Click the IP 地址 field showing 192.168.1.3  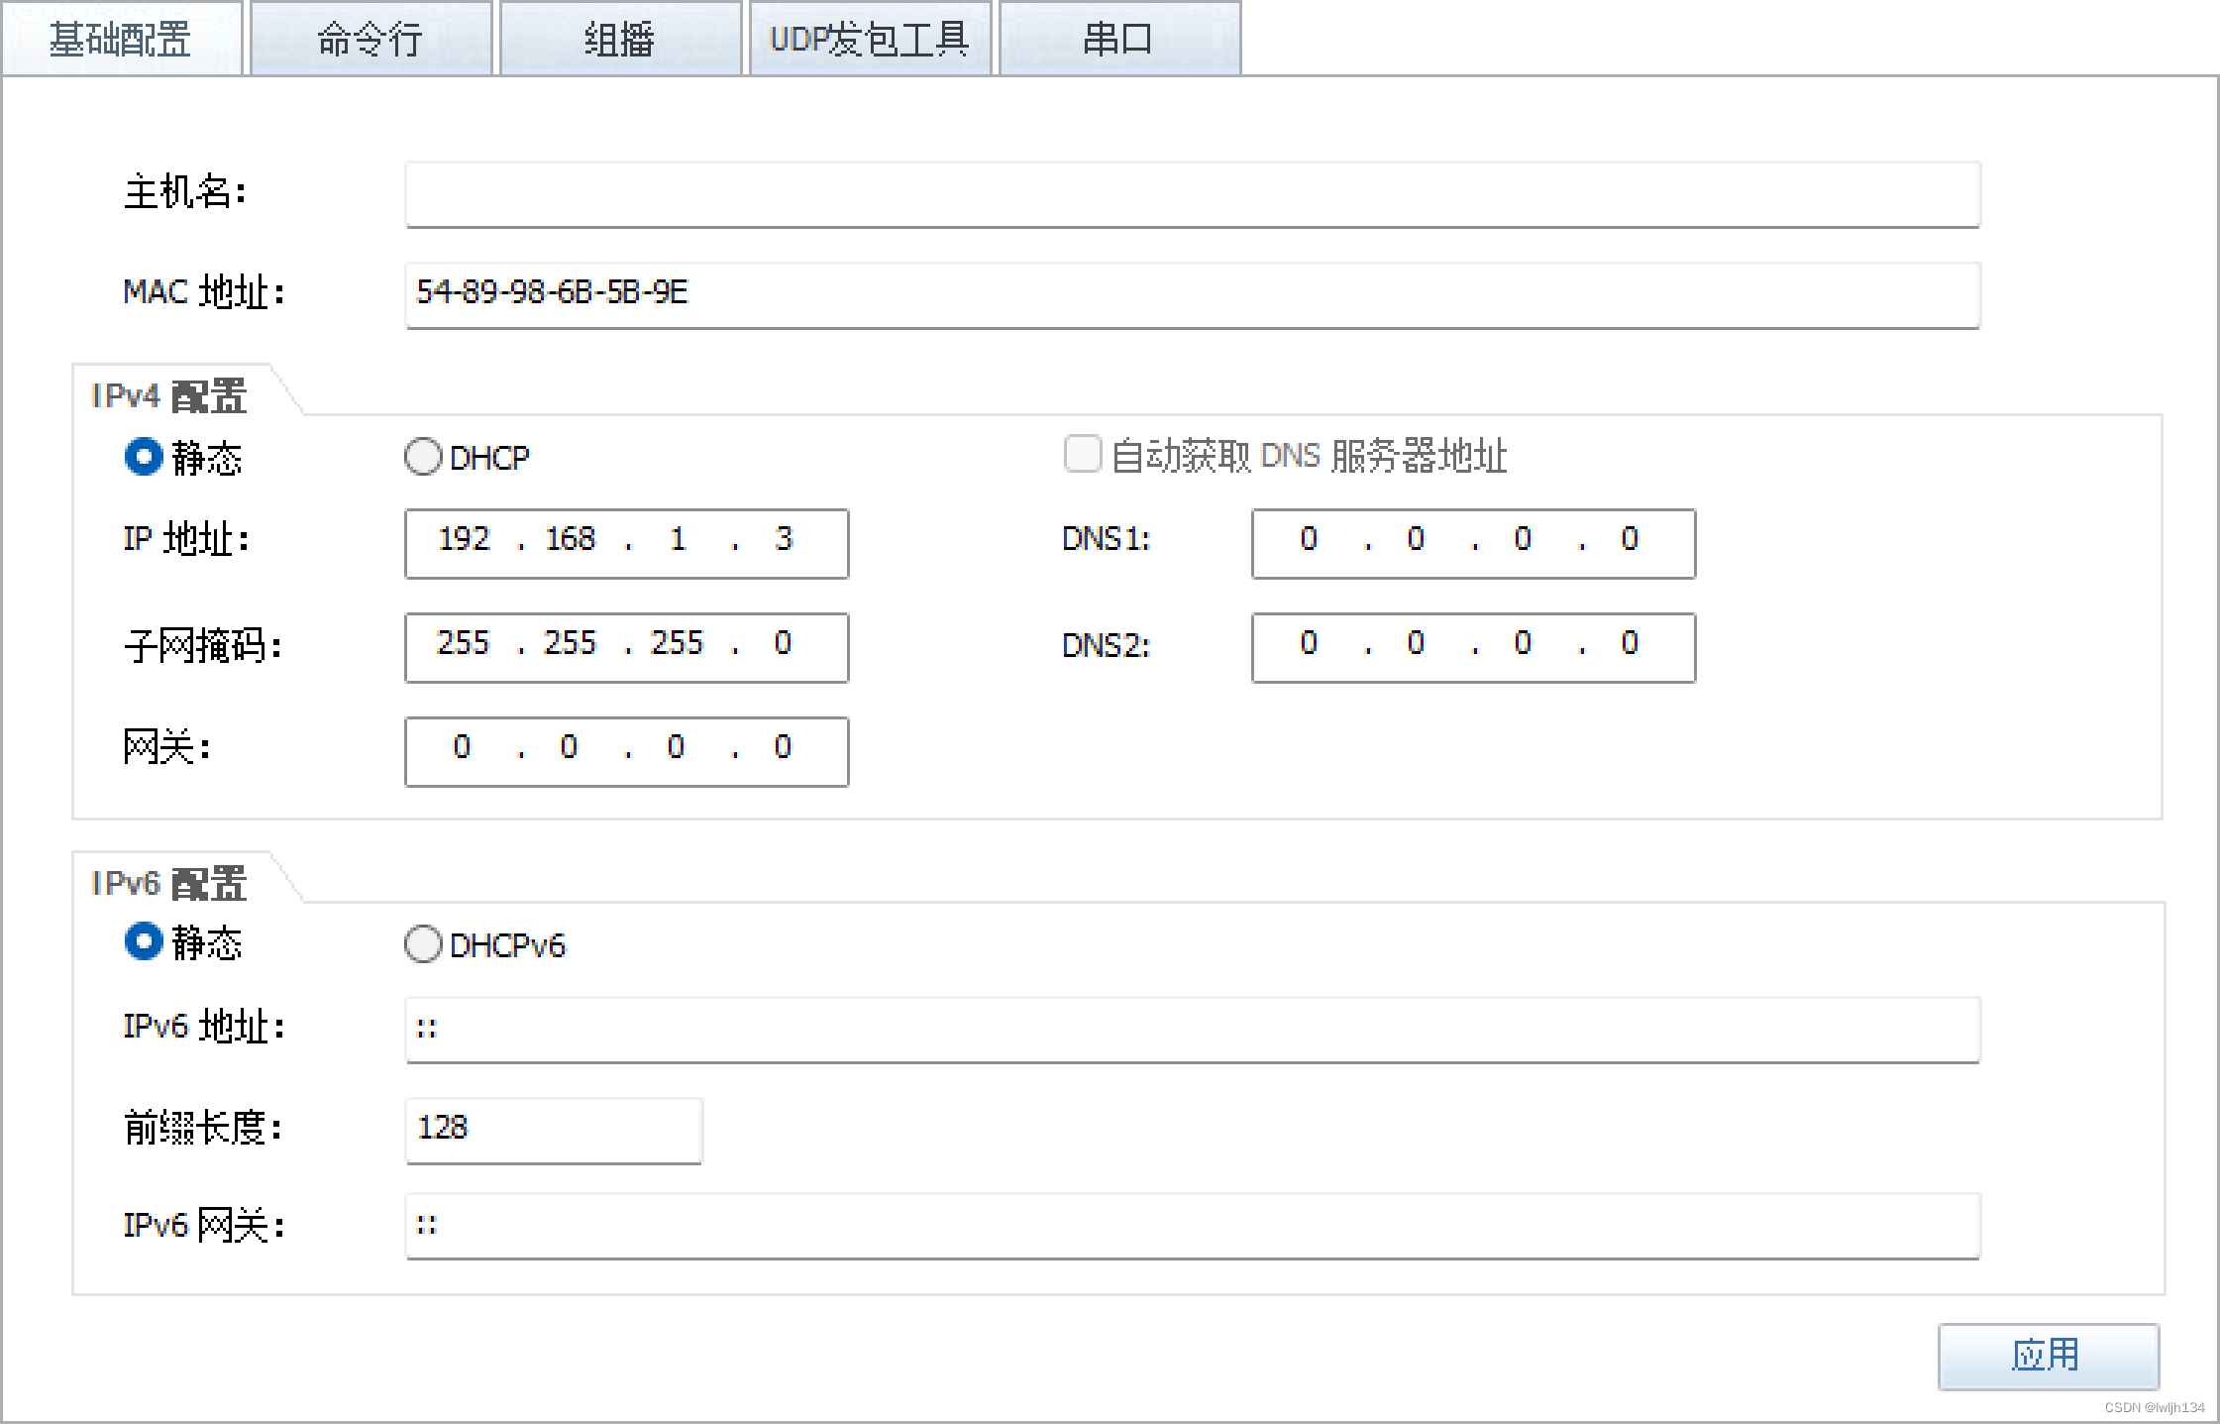point(625,543)
